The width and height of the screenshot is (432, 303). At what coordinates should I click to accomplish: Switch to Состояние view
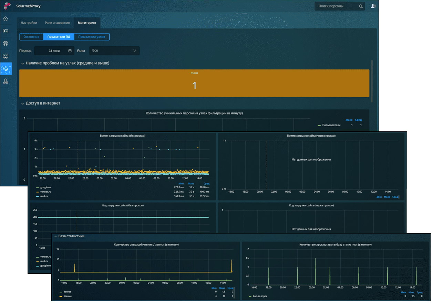31,37
